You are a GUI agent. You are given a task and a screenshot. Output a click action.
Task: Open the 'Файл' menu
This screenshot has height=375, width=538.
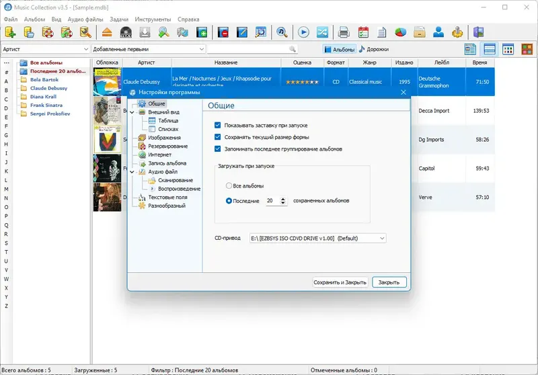pos(11,19)
